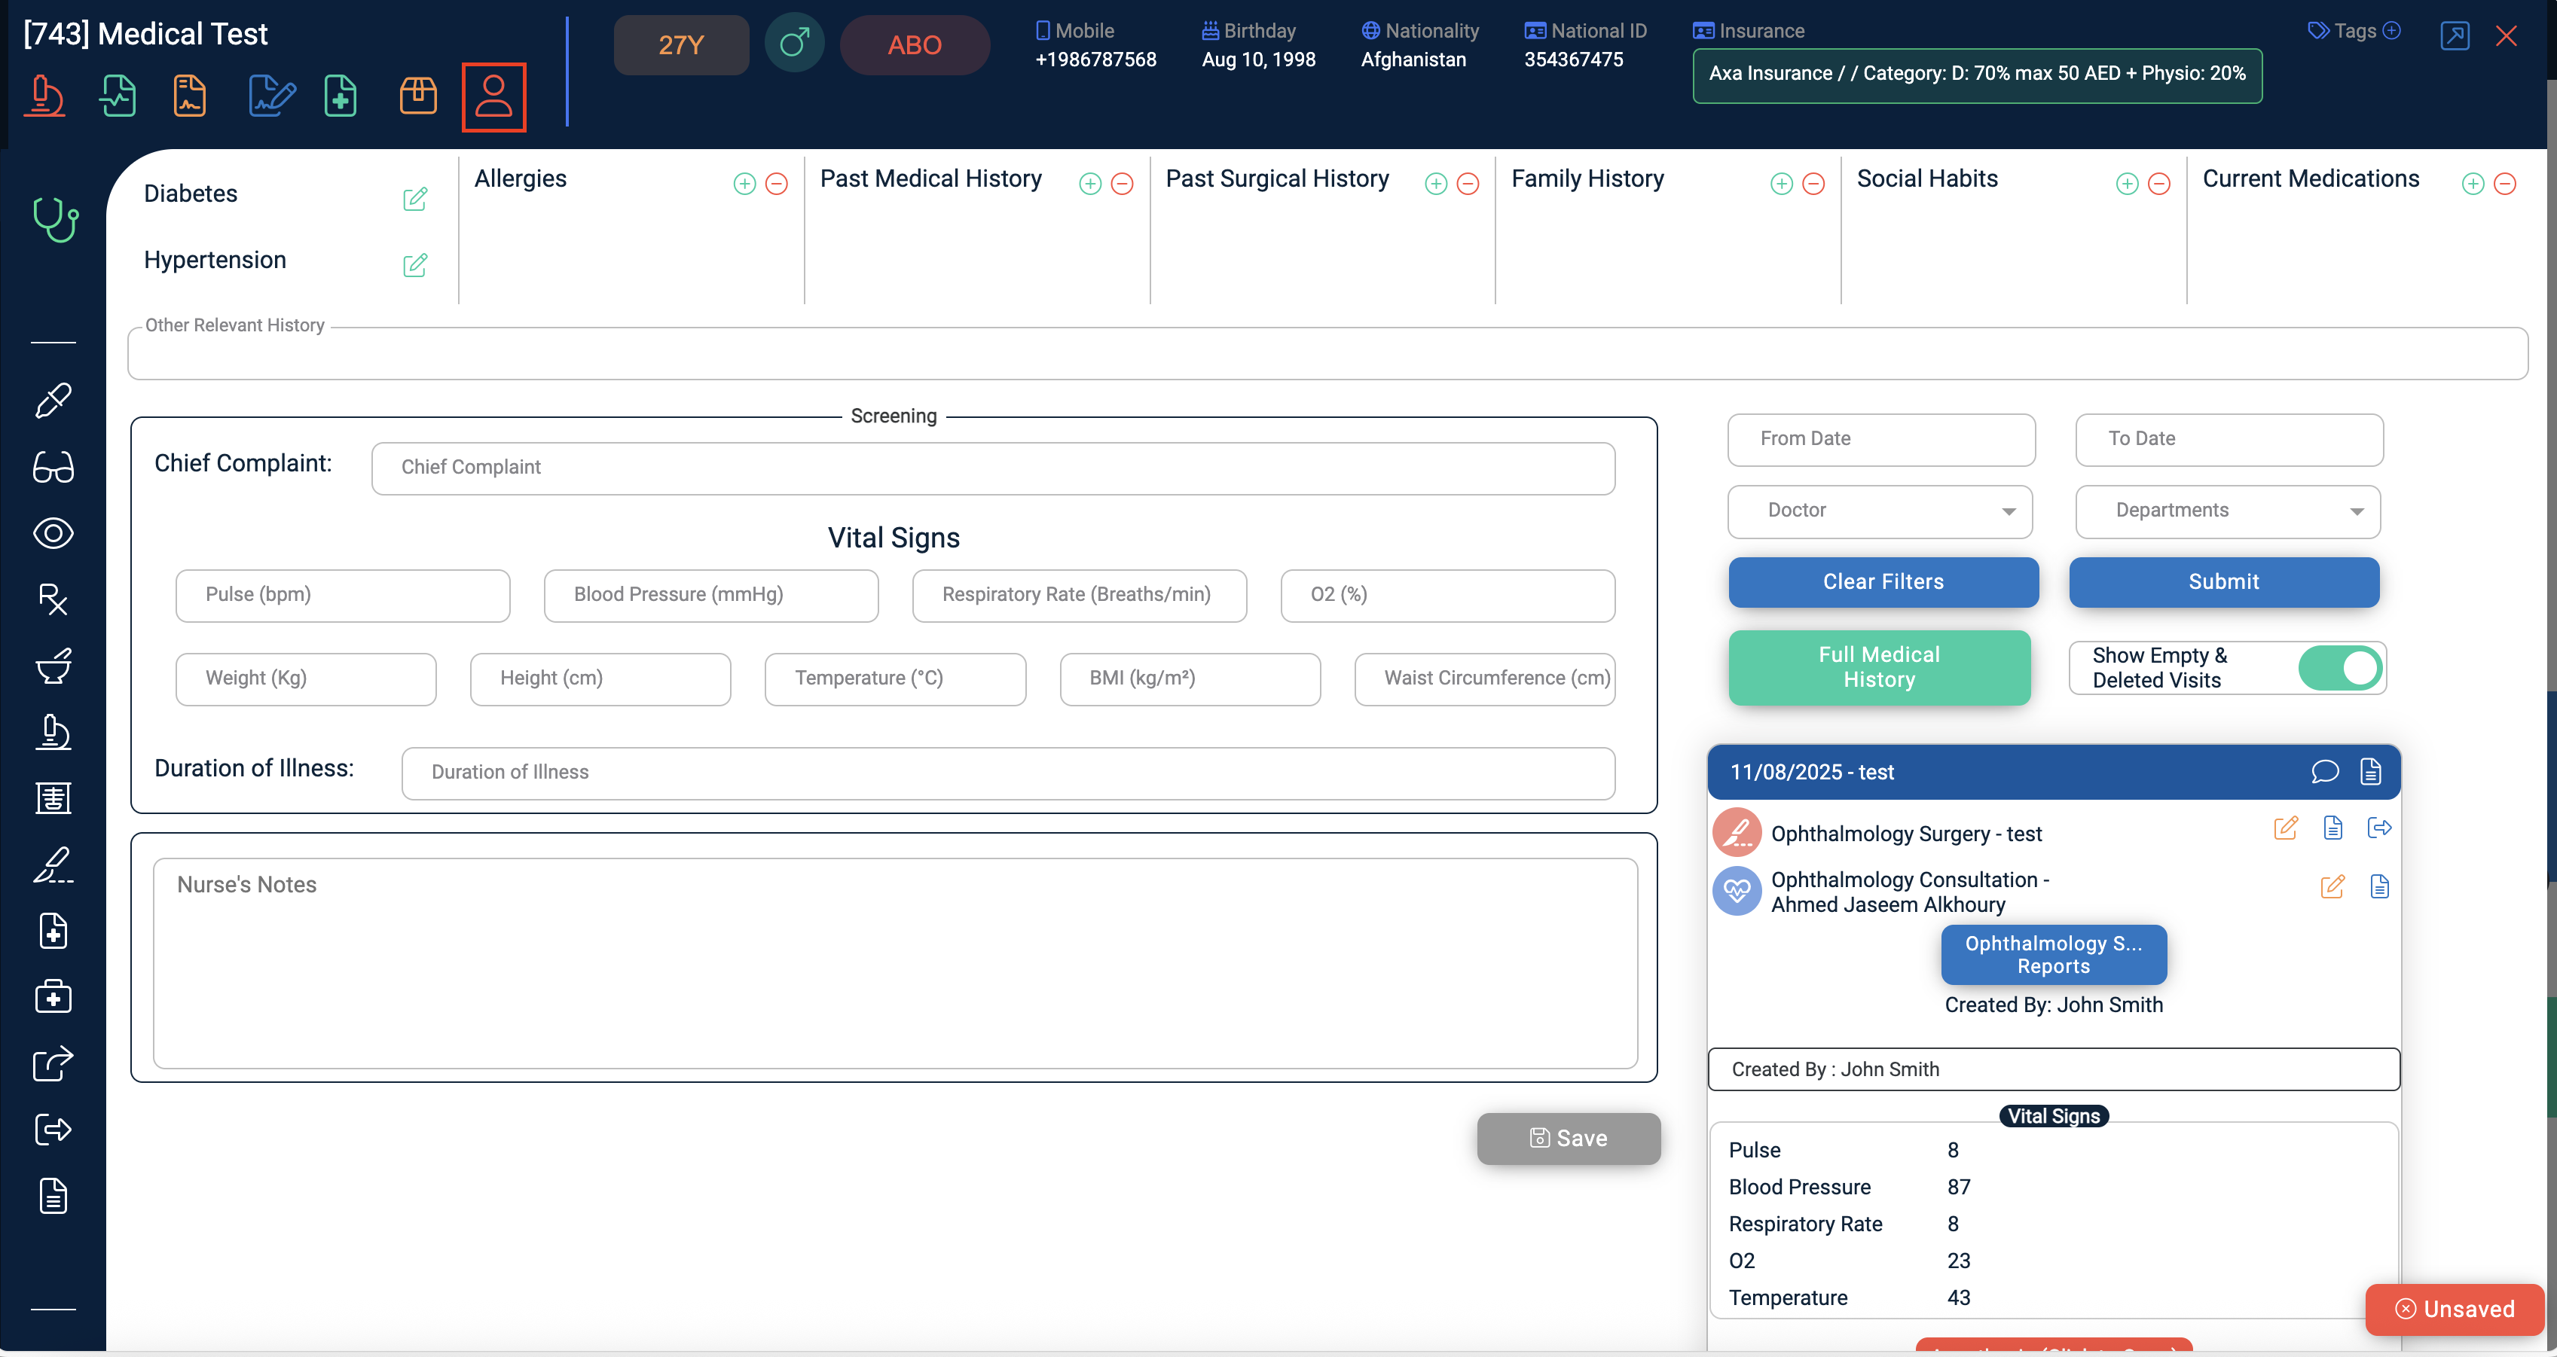Open the Rx prescription sidebar icon
The height and width of the screenshot is (1357, 2557).
tap(53, 599)
